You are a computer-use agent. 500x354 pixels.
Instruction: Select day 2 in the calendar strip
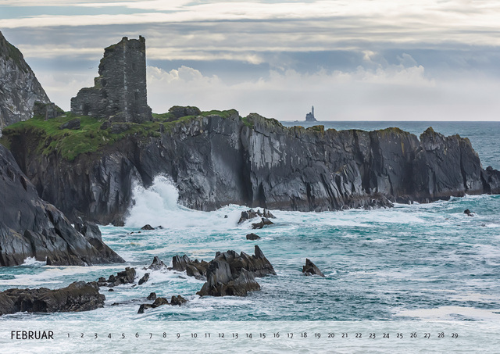[x=82, y=335]
